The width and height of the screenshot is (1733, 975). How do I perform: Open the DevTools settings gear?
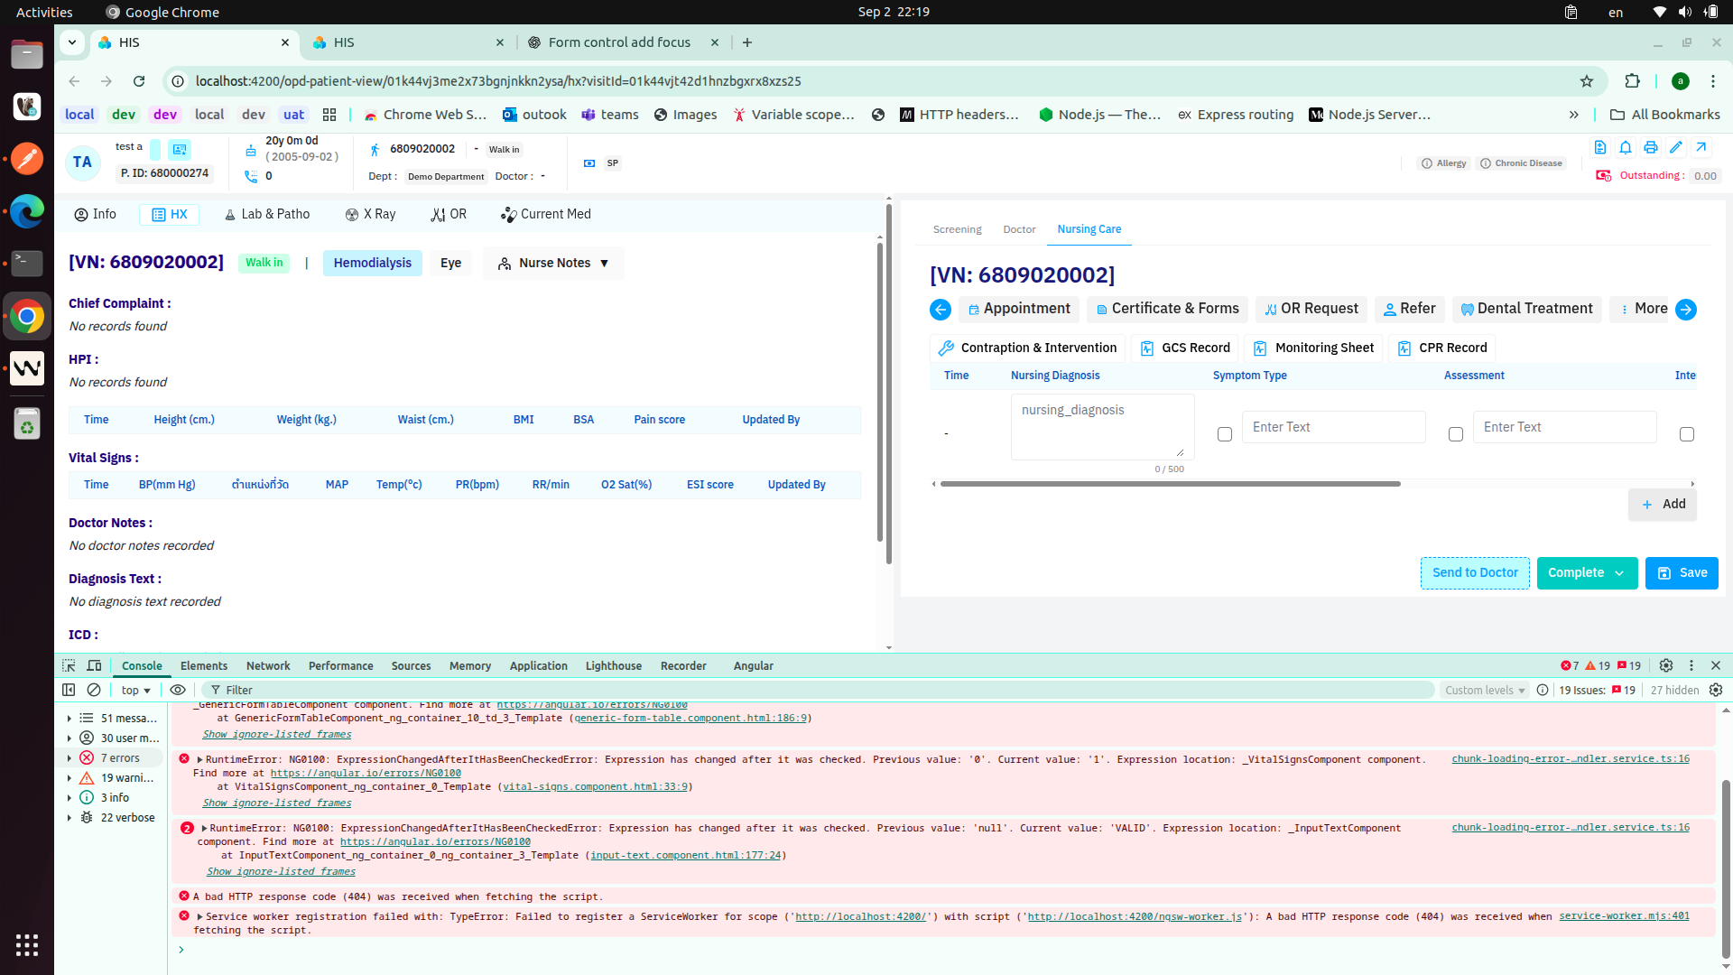(x=1666, y=665)
